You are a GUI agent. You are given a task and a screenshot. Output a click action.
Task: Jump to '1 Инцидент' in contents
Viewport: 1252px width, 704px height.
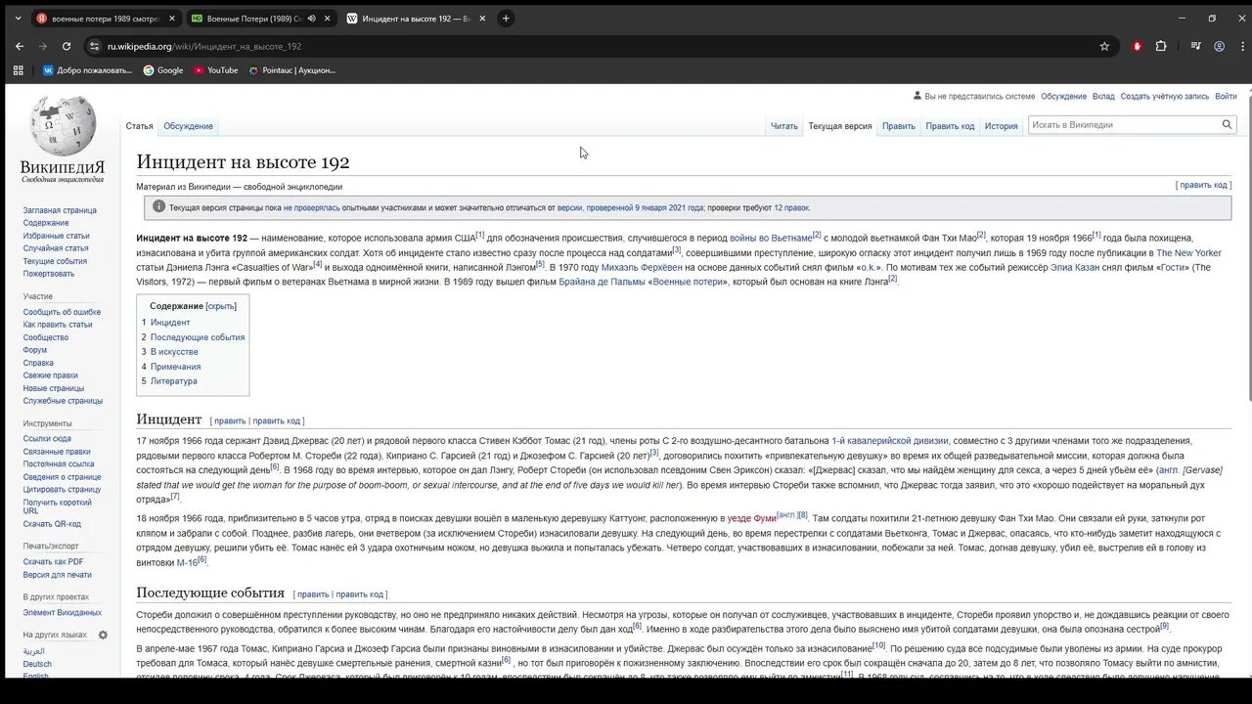[165, 323]
